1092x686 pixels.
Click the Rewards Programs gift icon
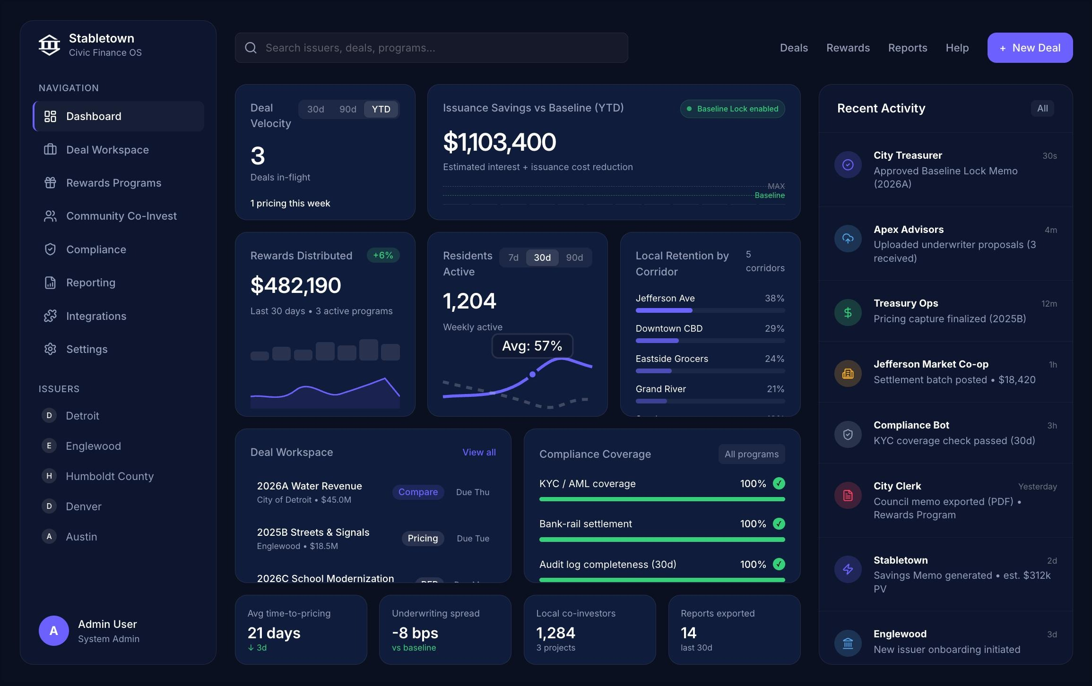click(50, 183)
